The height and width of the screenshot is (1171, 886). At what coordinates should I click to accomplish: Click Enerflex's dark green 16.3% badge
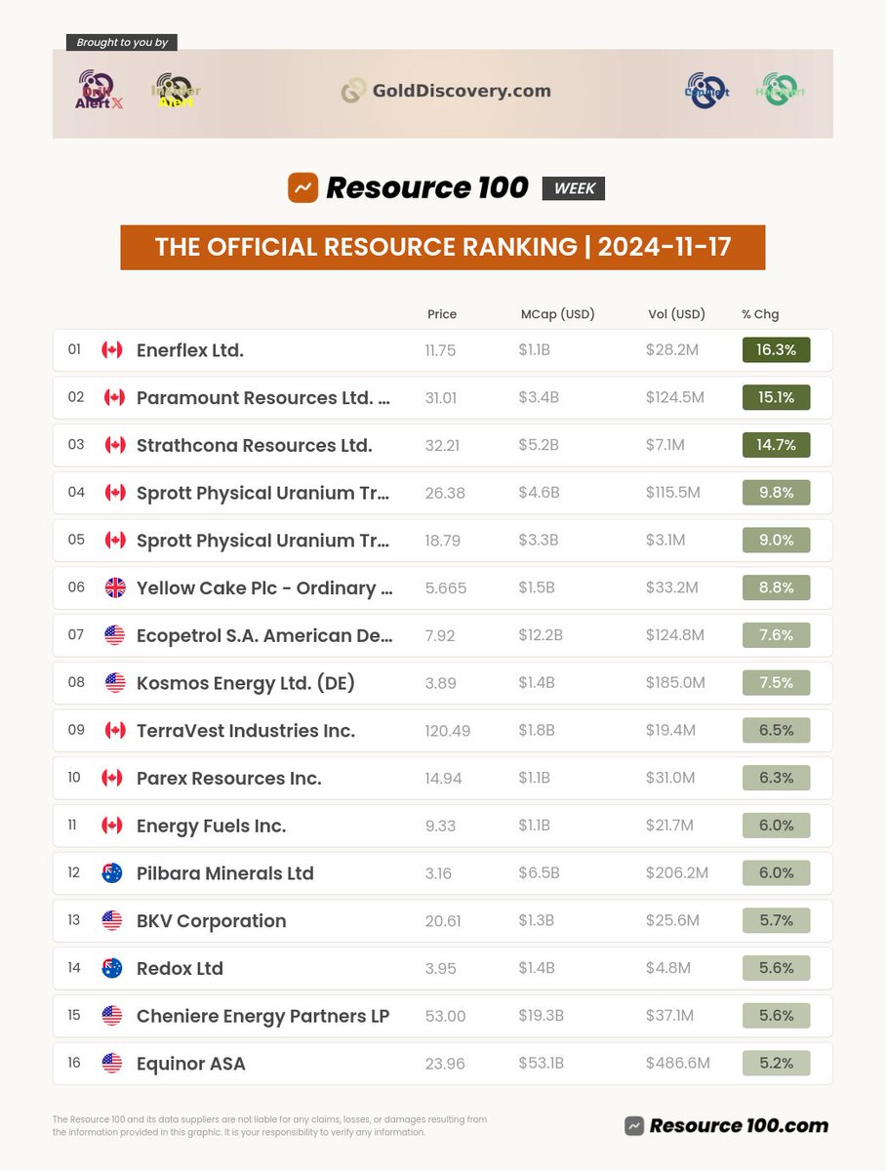[776, 349]
